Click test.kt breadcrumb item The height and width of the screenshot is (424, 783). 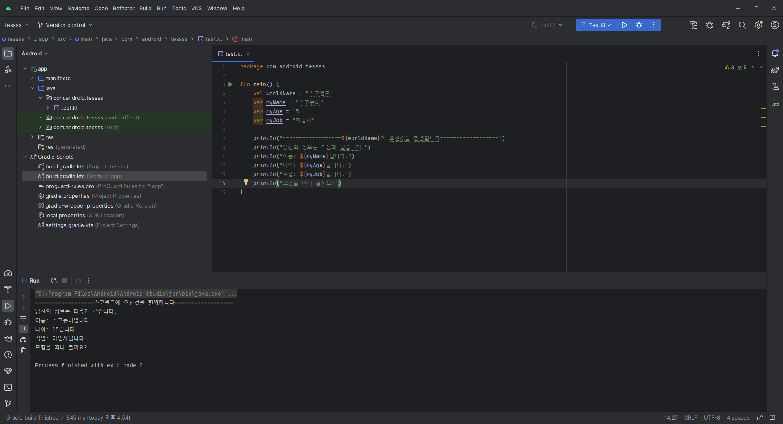pos(210,39)
